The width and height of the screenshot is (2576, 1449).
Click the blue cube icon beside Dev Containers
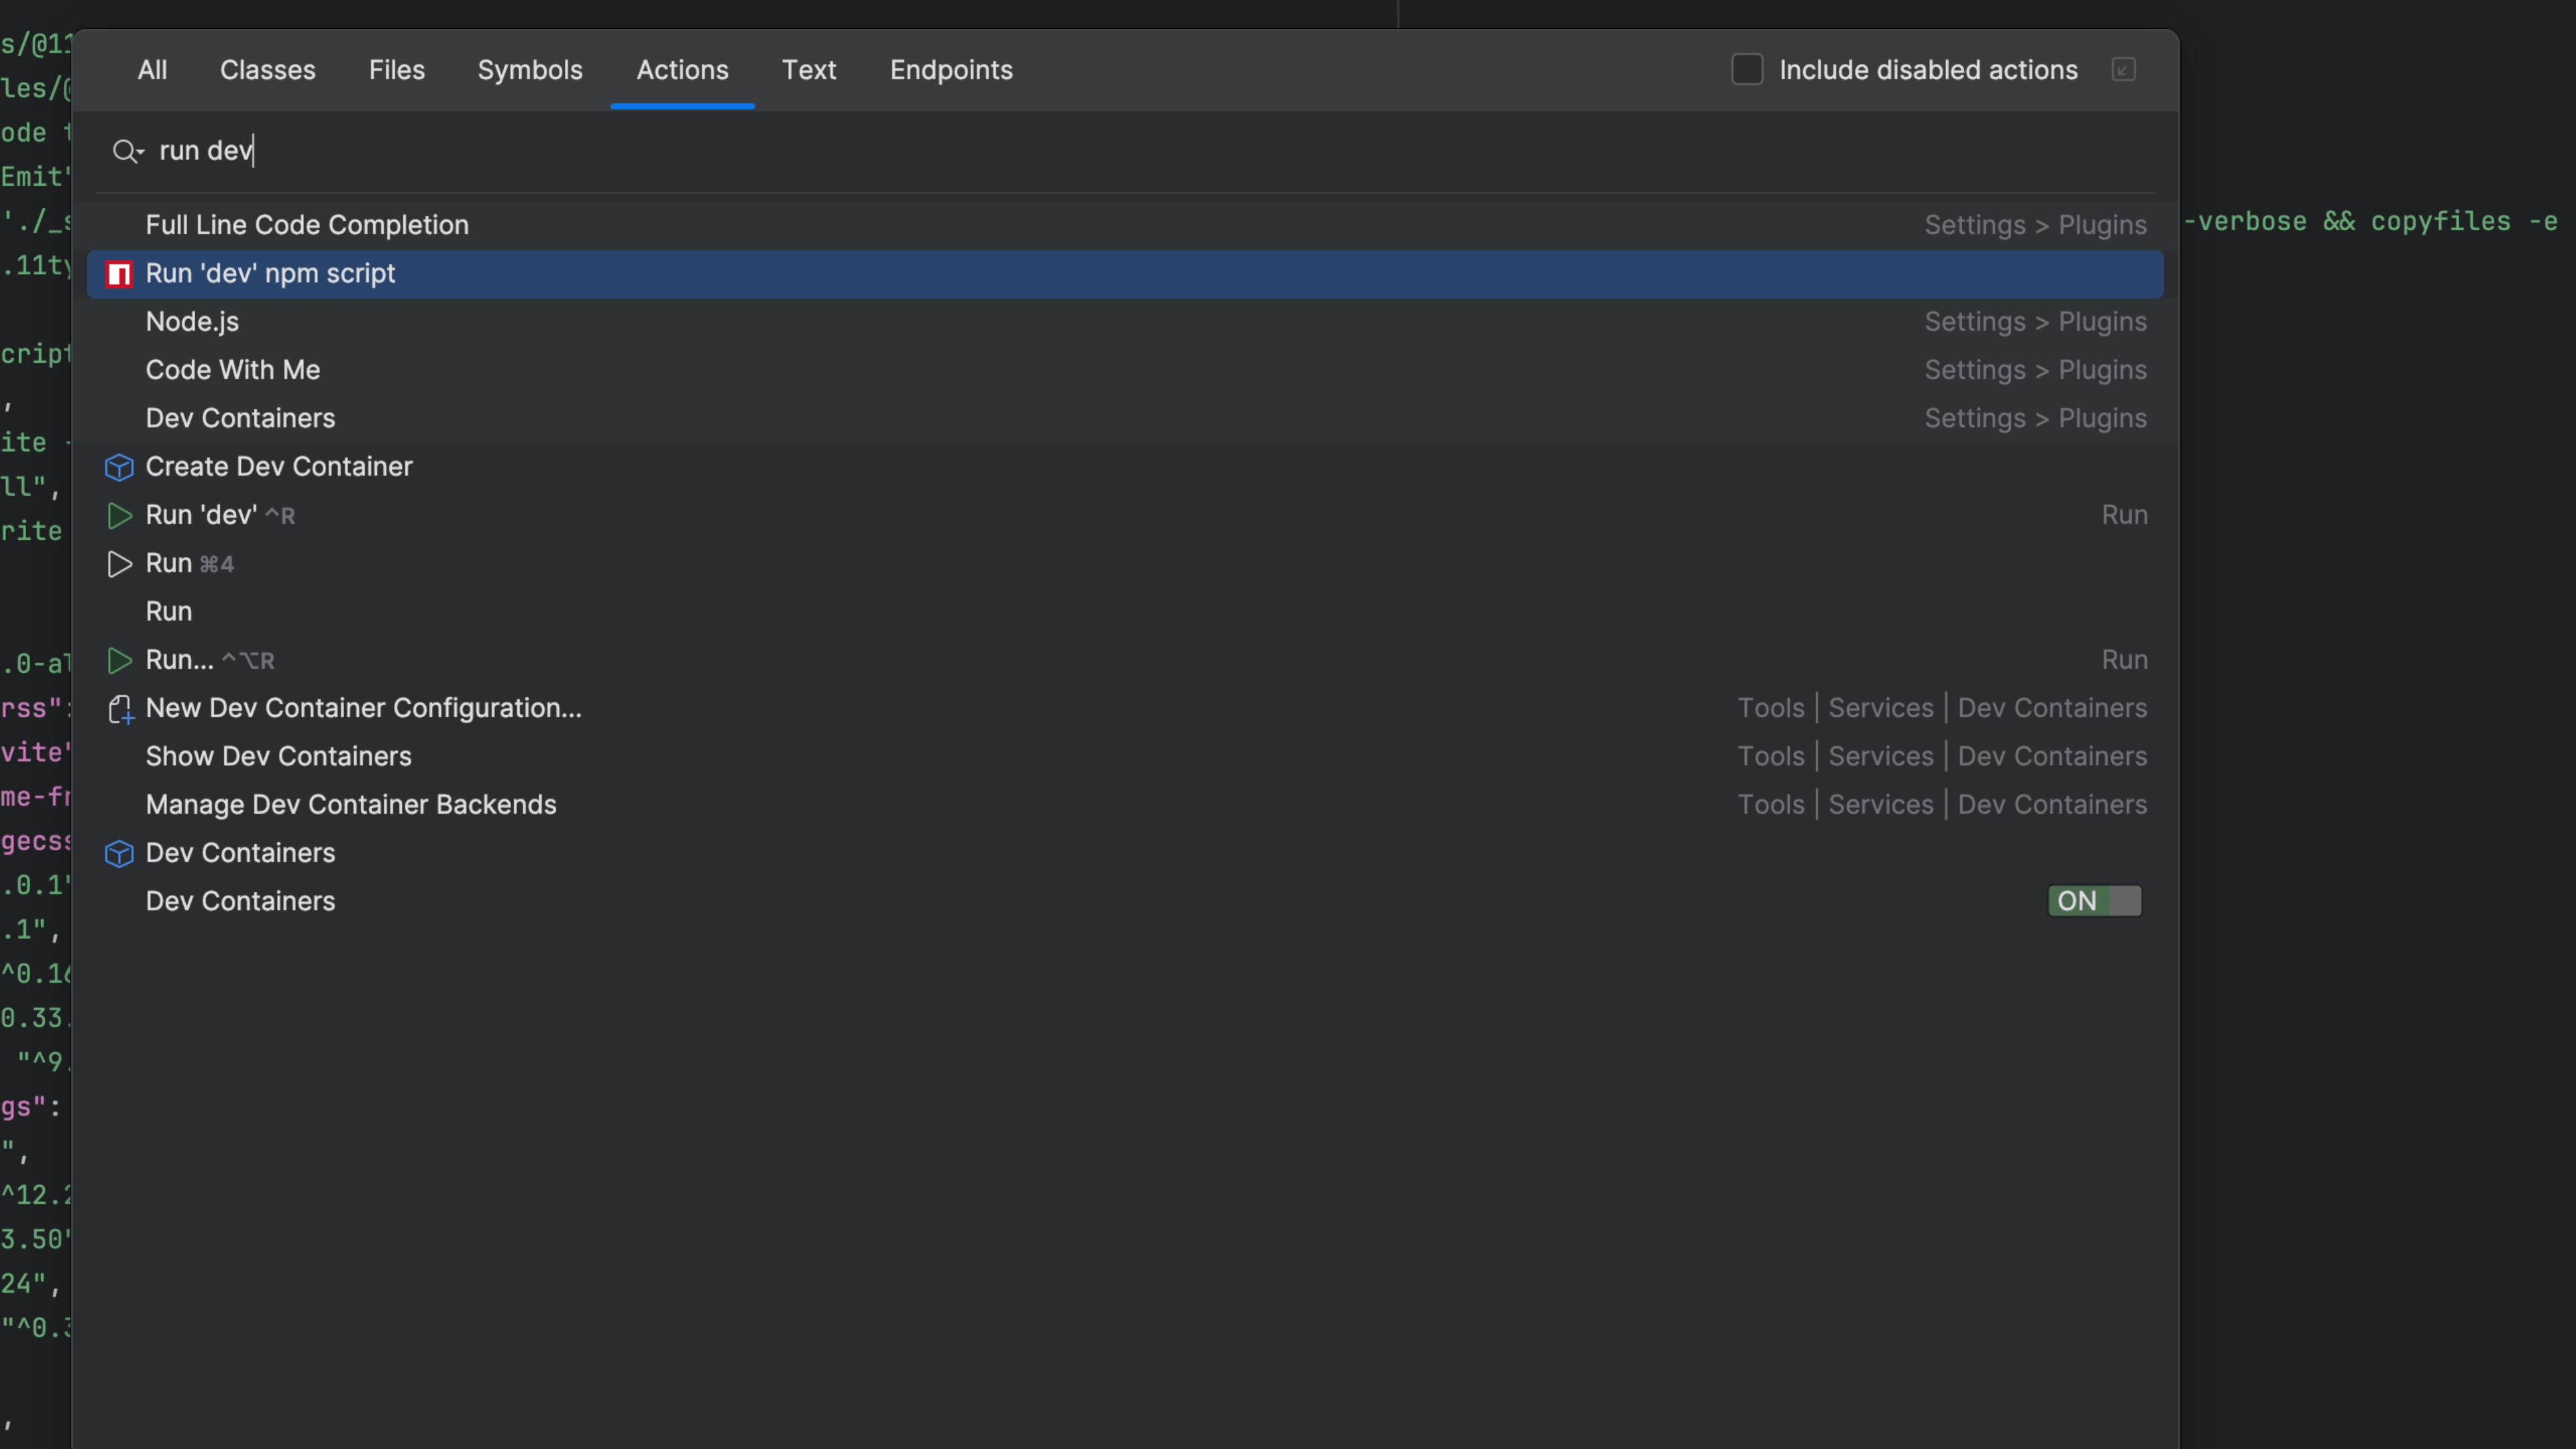119,854
